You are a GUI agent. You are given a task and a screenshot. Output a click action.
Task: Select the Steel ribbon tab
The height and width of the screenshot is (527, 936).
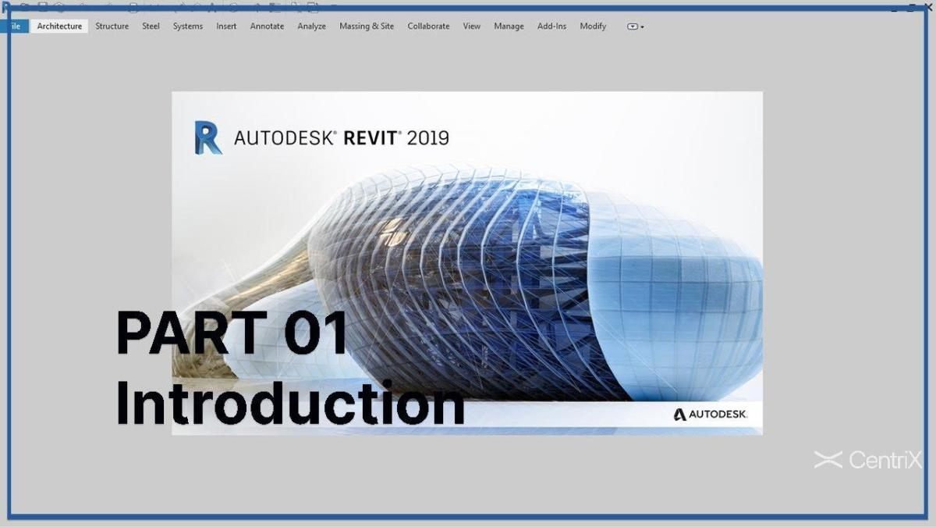click(151, 27)
